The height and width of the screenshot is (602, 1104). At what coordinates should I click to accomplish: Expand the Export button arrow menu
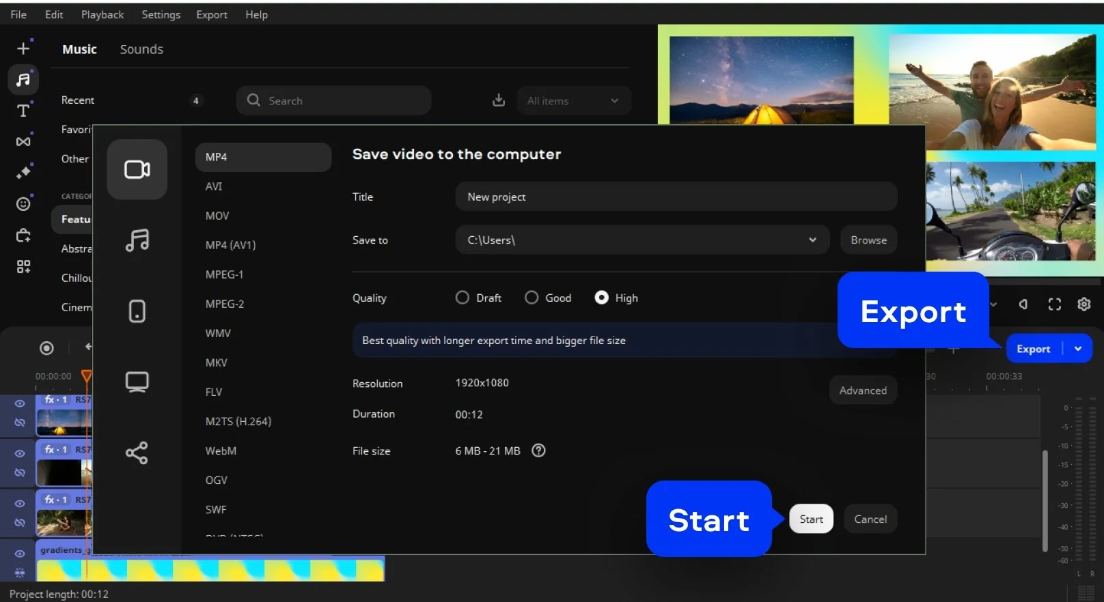tap(1078, 349)
